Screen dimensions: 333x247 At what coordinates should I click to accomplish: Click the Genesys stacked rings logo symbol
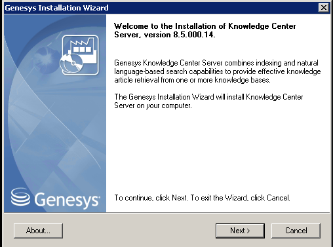click(20, 197)
